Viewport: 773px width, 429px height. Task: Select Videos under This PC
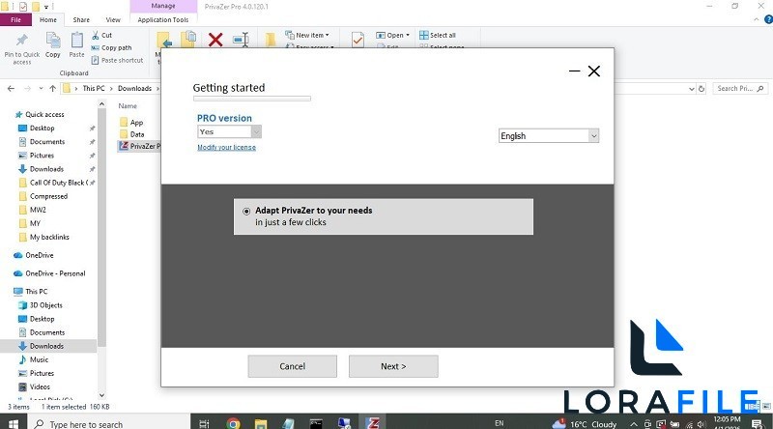(x=34, y=387)
